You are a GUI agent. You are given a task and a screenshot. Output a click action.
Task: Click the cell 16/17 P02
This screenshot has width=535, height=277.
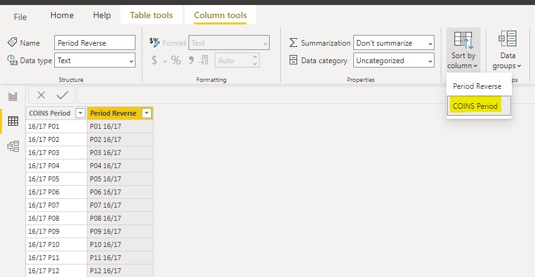tap(56, 139)
